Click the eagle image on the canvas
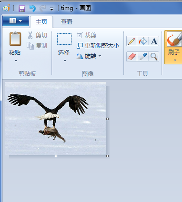 pyautogui.click(x=55, y=118)
